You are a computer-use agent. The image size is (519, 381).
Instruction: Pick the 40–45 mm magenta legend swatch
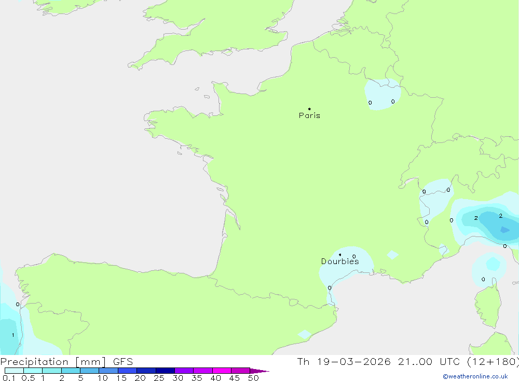[222, 371]
